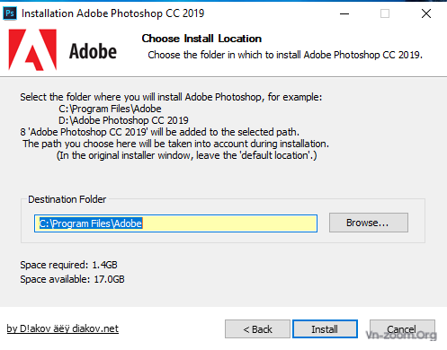Viewport: 447px width, 350px height.
Task: Click the subtitle about choosing install folder
Action: (285, 55)
